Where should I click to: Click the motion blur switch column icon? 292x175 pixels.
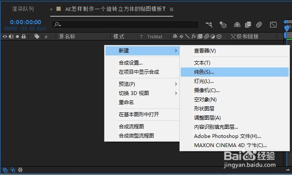tap(206, 36)
